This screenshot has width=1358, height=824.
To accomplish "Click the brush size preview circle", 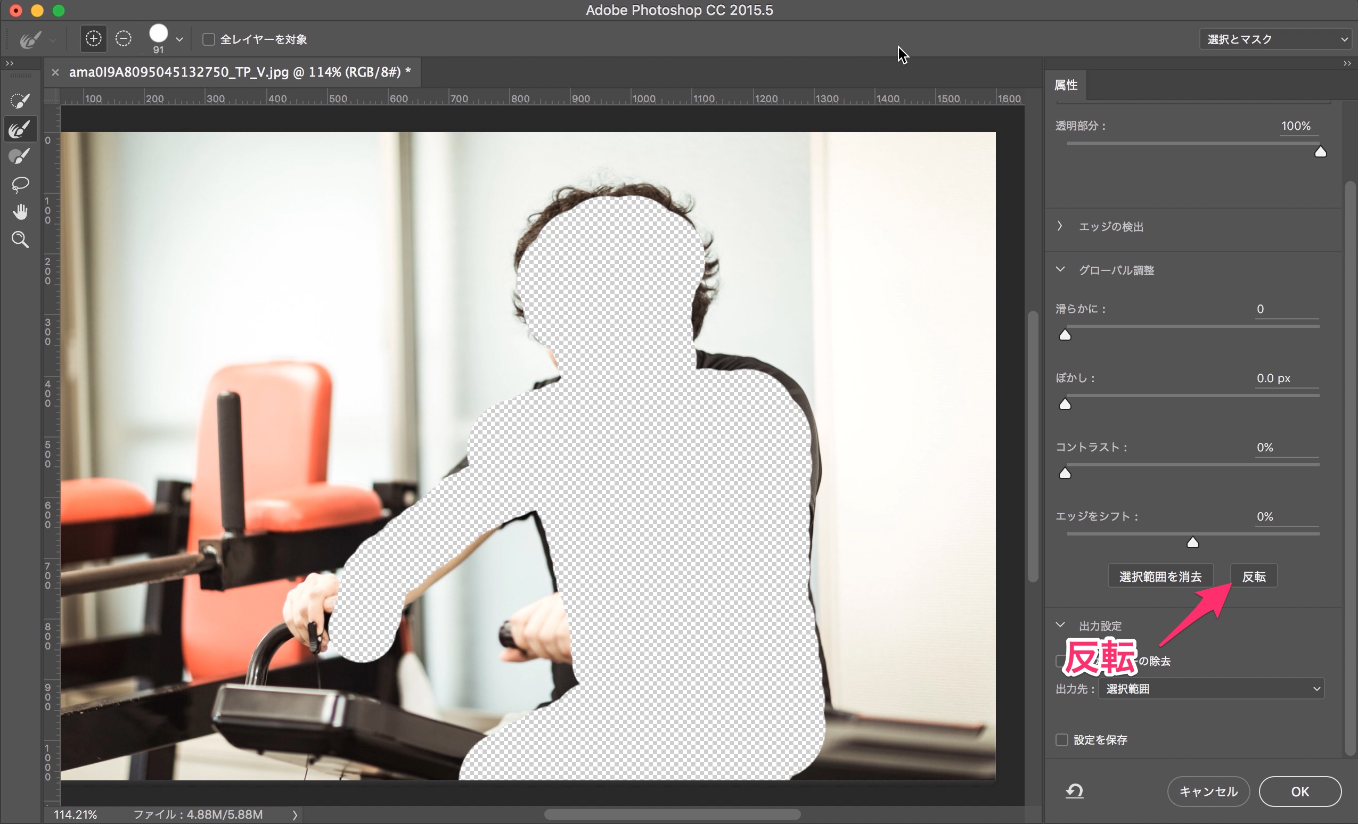I will pos(159,34).
